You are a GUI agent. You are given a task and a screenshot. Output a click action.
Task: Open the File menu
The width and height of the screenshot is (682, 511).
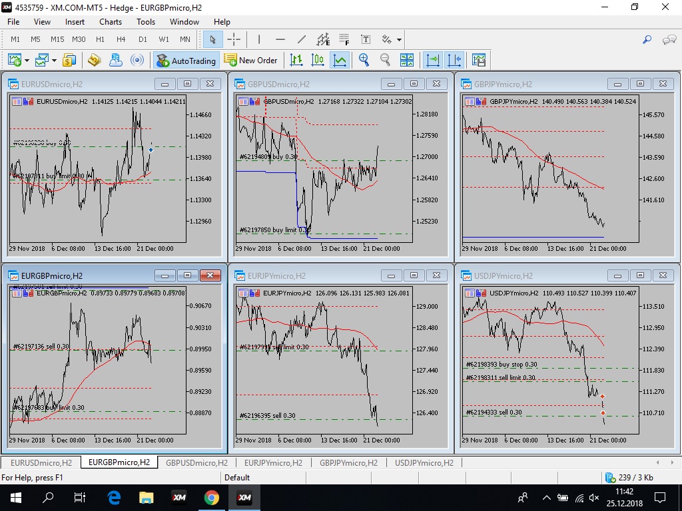click(x=13, y=22)
